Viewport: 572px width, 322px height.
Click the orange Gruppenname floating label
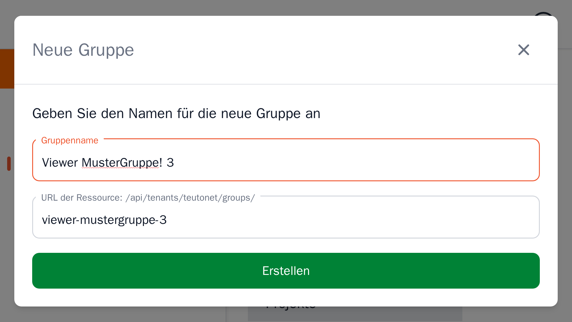(x=69, y=140)
